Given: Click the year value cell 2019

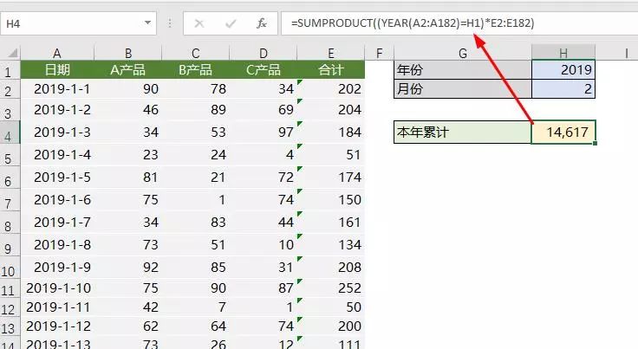Looking at the screenshot, I should pyautogui.click(x=563, y=69).
